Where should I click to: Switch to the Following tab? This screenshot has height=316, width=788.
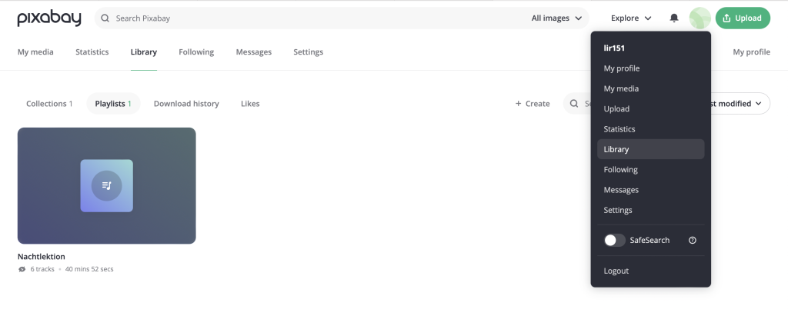tap(196, 52)
